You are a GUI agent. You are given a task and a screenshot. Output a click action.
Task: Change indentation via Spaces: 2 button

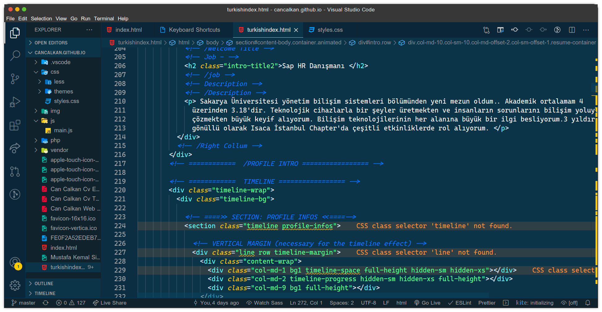point(341,303)
